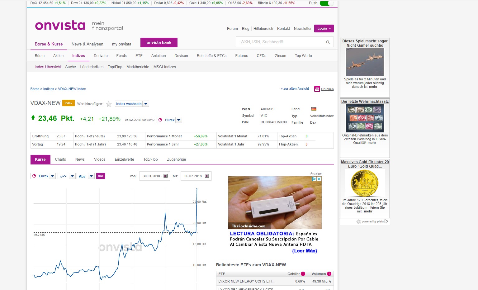
Task: Open the my onvista main menu
Action: click(121, 44)
